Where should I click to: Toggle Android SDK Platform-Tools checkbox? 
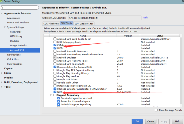click(55, 61)
